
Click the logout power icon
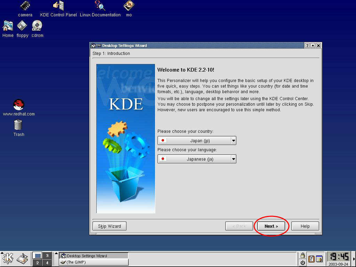(303, 263)
